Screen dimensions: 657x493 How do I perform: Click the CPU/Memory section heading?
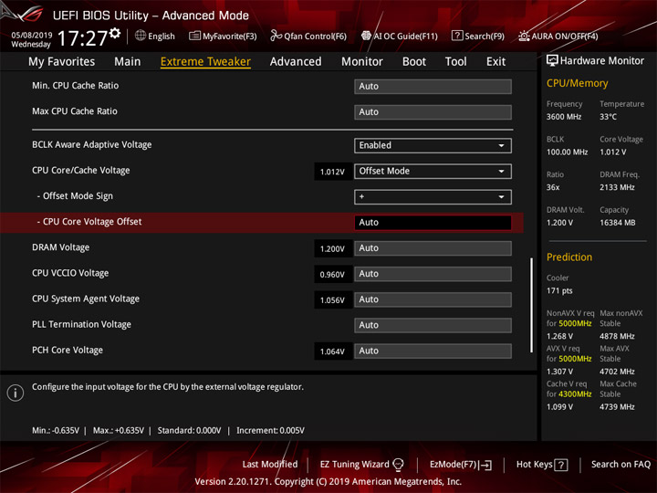(577, 83)
